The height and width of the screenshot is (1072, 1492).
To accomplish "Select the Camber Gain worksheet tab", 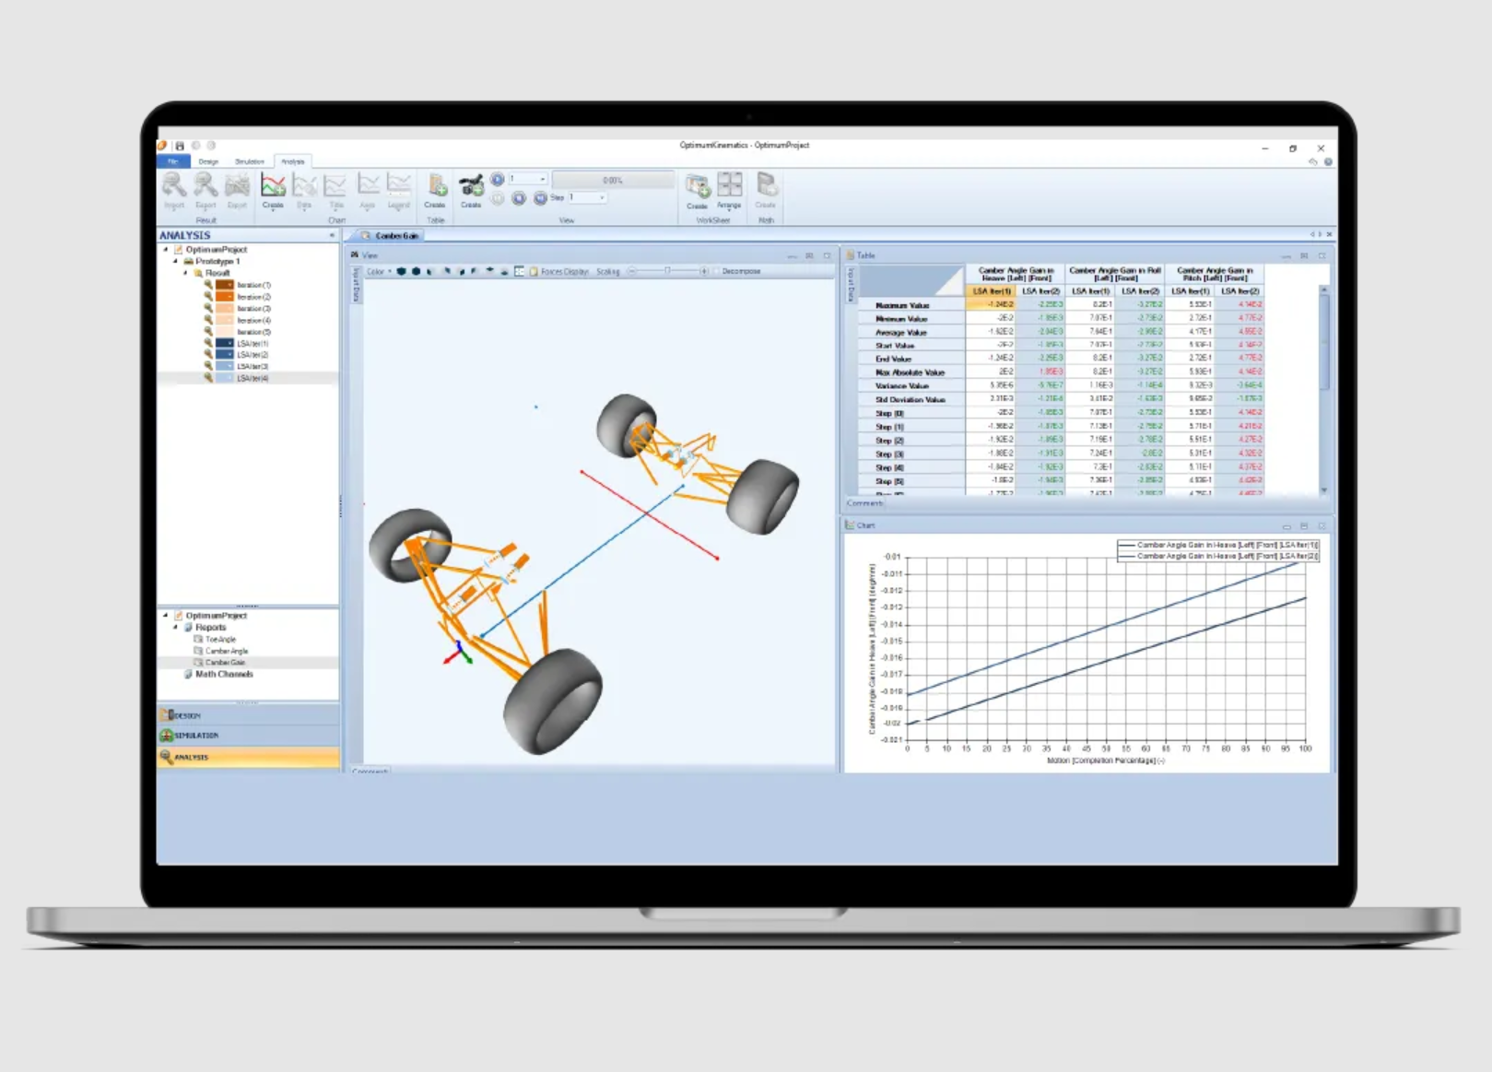I will pyautogui.click(x=391, y=236).
